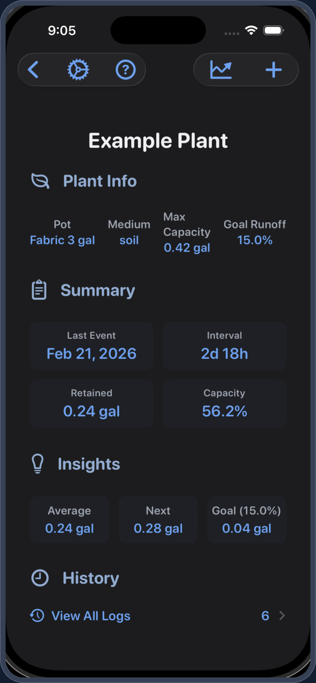
Task: Tap the leaf icon beside Plant Info
Action: [40, 181]
